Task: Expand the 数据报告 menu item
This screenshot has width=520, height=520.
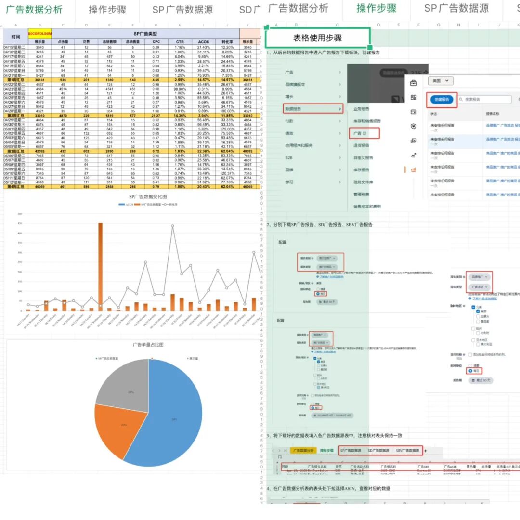Action: [x=313, y=109]
